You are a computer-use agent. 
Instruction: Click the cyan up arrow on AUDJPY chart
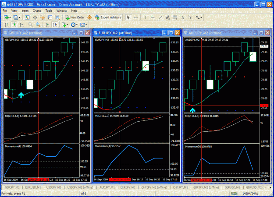192,110
